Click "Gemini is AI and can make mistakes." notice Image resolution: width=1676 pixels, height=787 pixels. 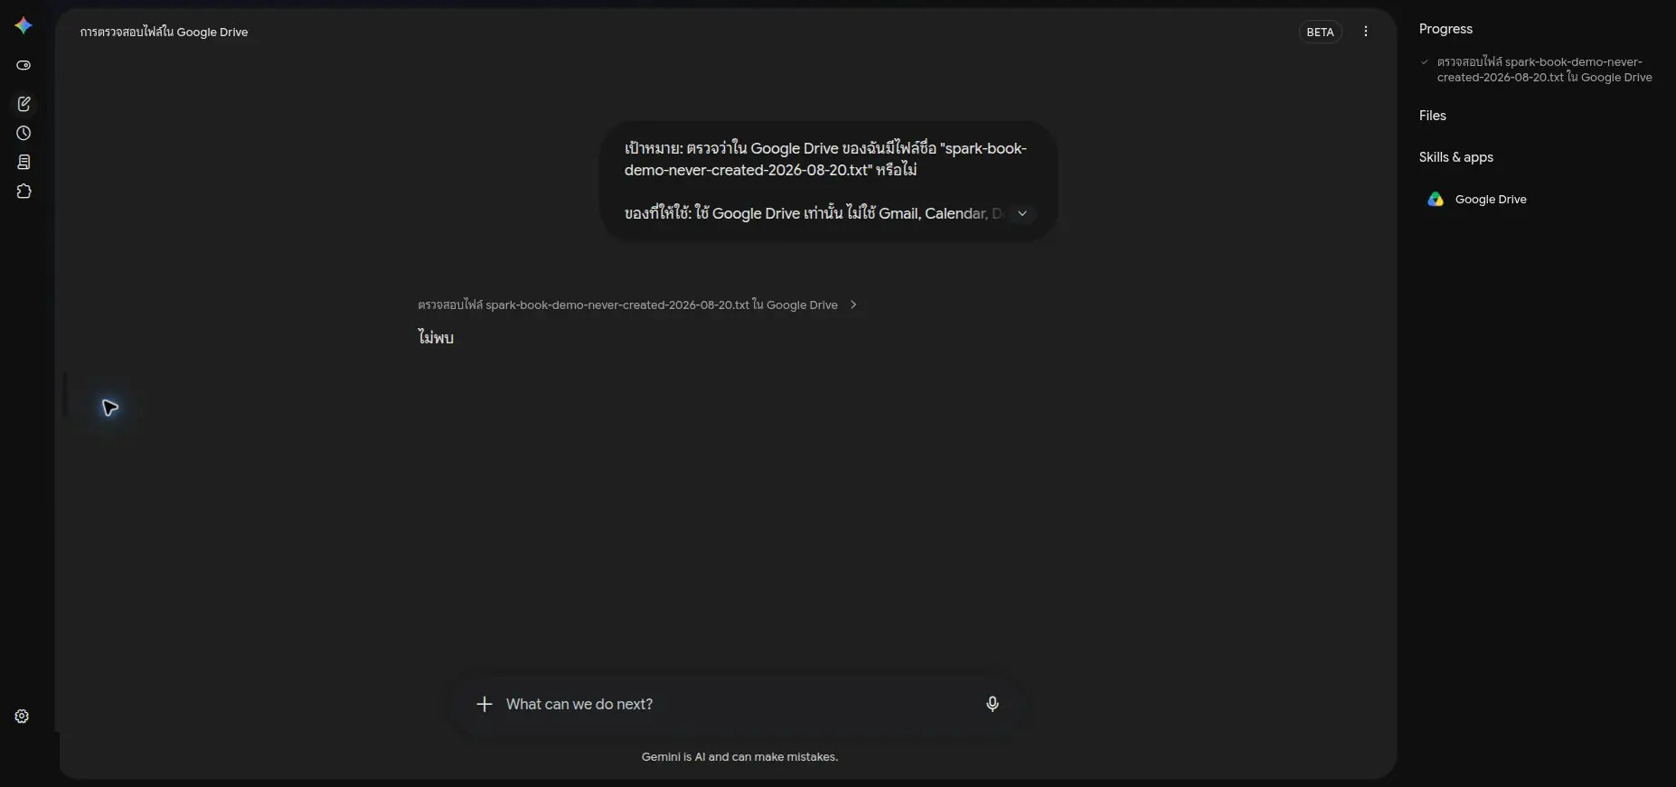[x=739, y=757]
